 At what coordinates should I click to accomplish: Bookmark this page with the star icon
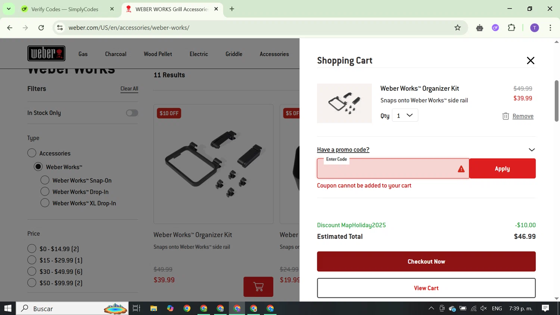457,28
